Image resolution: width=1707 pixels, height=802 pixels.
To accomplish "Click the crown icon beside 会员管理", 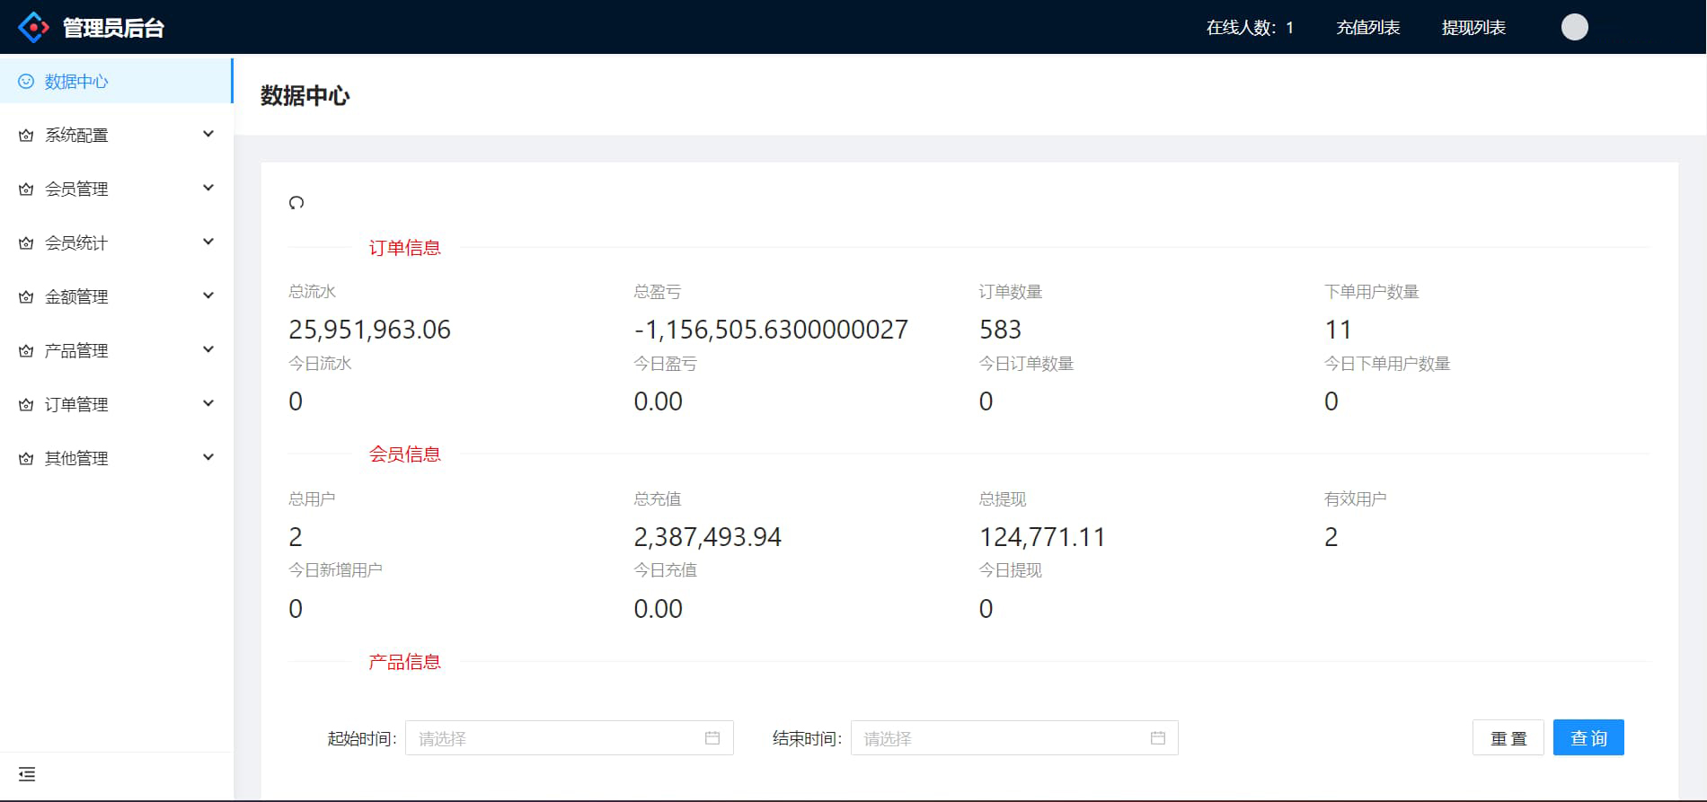I will coord(26,189).
